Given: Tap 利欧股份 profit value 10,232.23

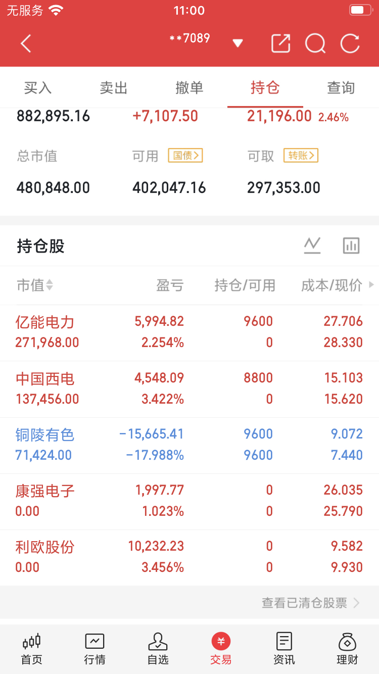Looking at the screenshot, I should tap(156, 546).
